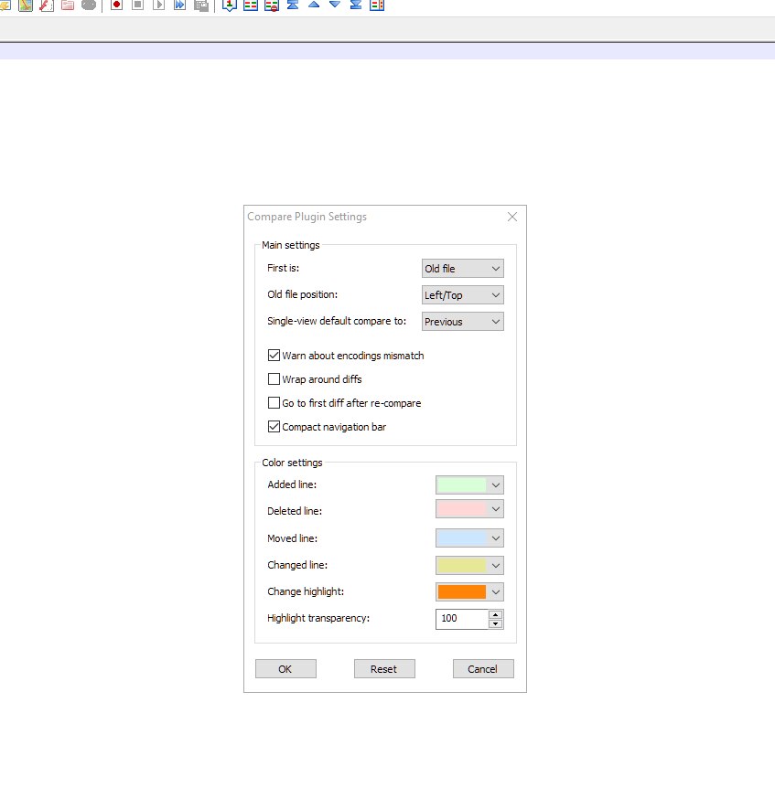This screenshot has height=809, width=775.
Task: Click Save Recorded Macro icon
Action: (x=201, y=5)
